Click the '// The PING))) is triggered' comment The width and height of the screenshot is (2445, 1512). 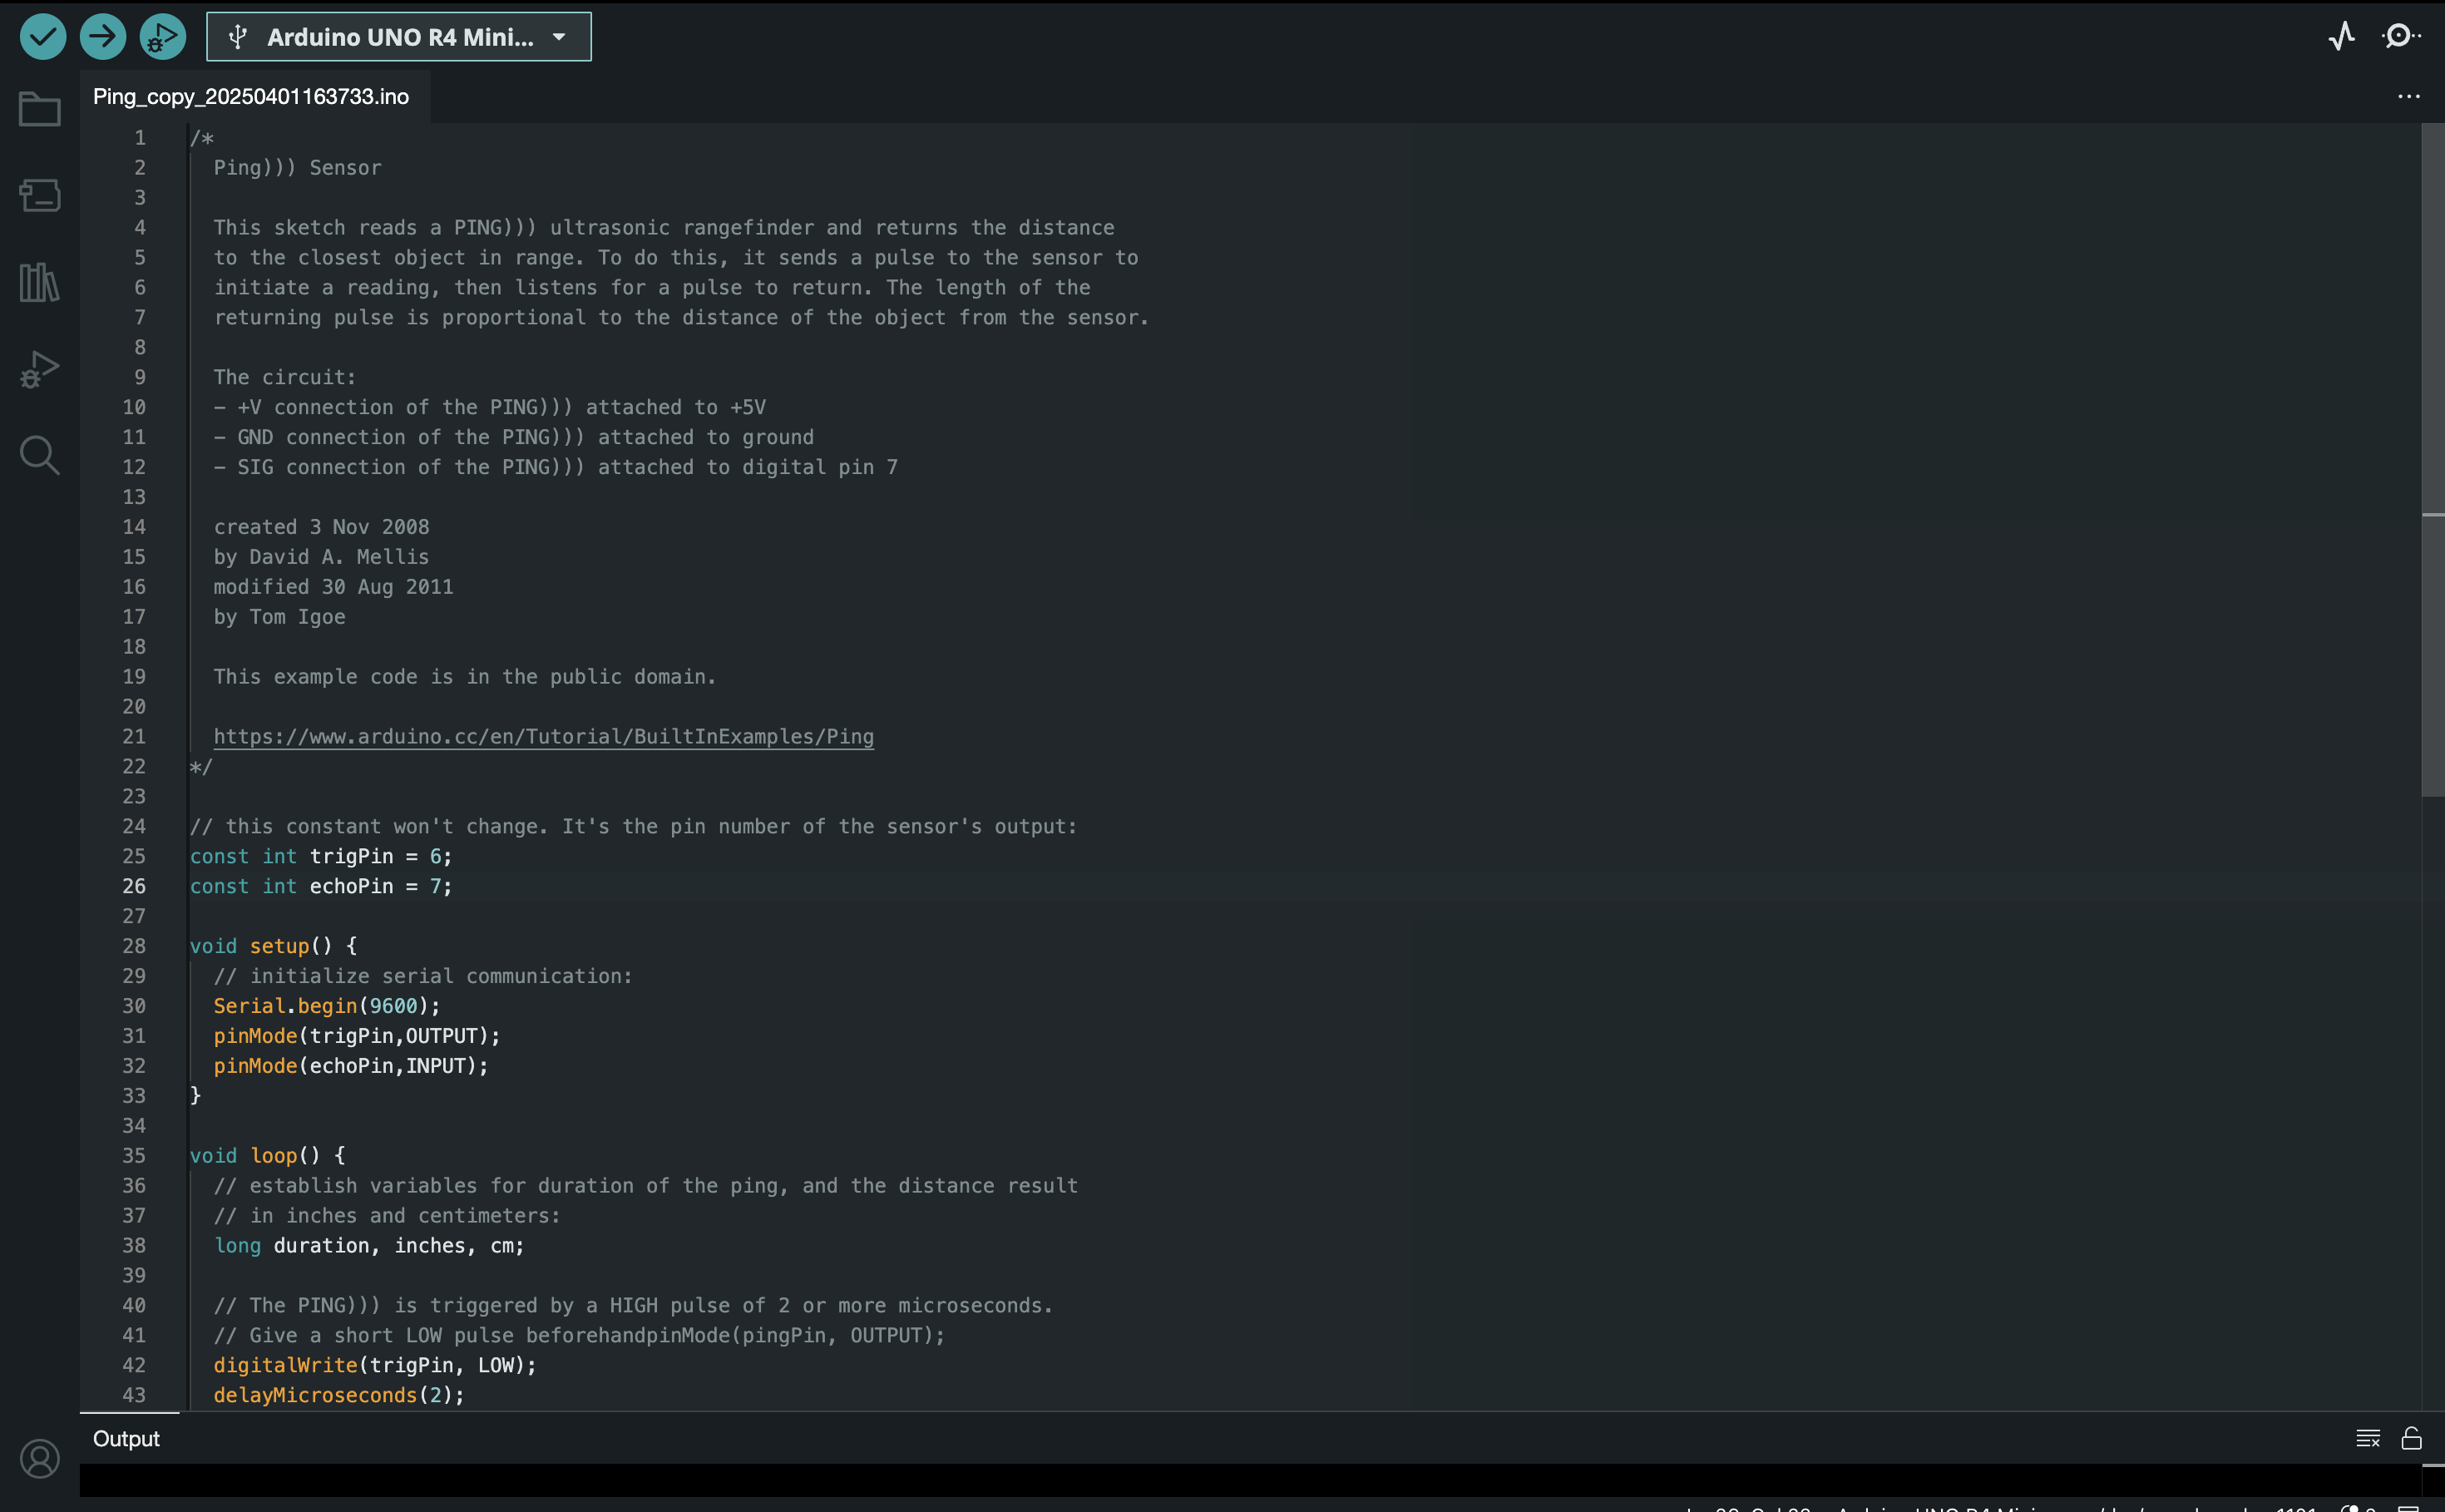tap(633, 1306)
